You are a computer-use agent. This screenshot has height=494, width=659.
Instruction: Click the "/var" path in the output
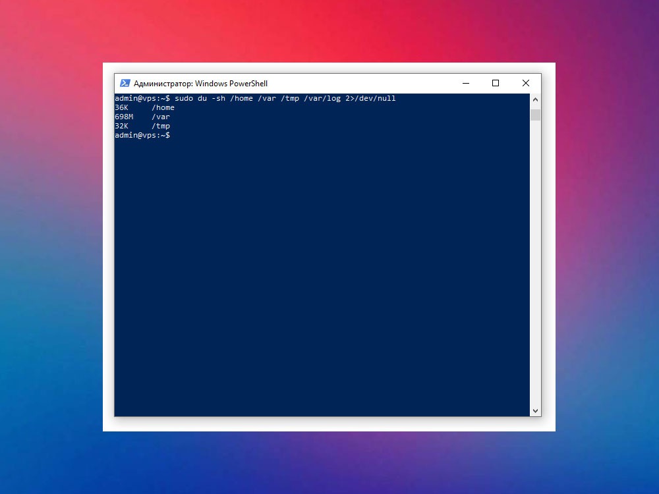tap(161, 117)
